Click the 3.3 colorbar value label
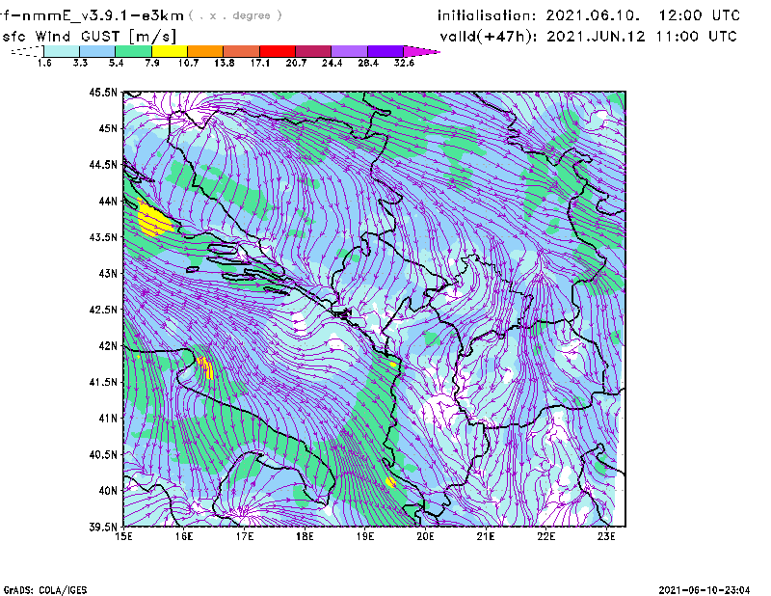 click(x=80, y=63)
